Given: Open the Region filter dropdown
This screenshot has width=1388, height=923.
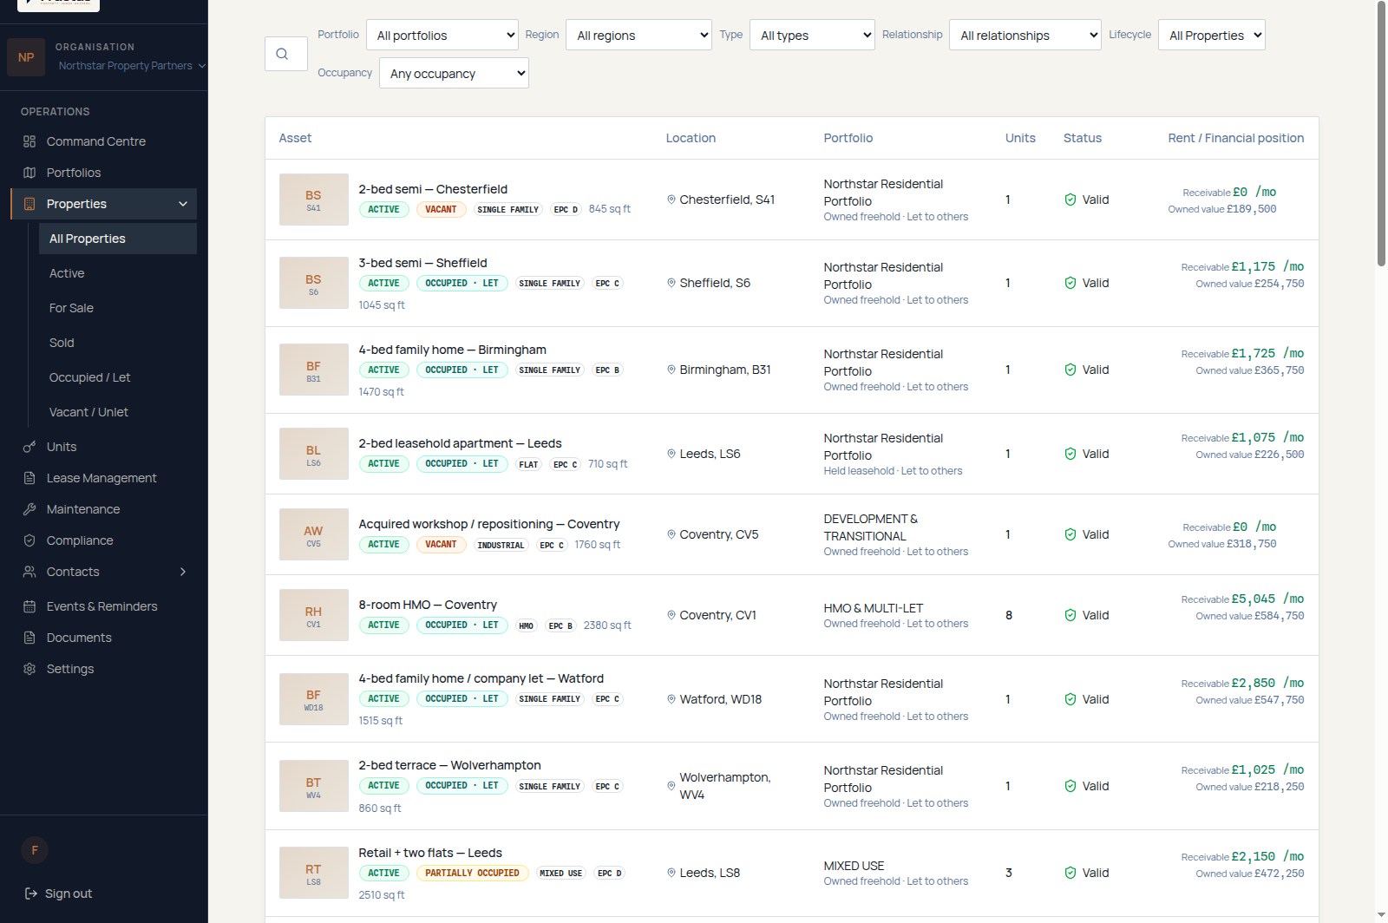Looking at the screenshot, I should pos(638,35).
